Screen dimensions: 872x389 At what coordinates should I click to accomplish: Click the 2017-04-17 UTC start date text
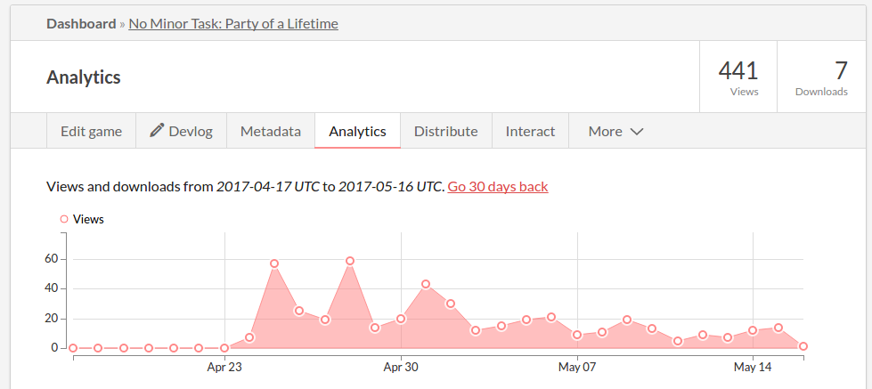pyautogui.click(x=268, y=187)
